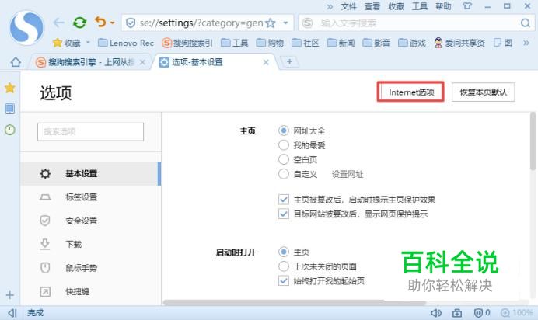Click the Sogou search engine logo icon

pyautogui.click(x=307, y=23)
